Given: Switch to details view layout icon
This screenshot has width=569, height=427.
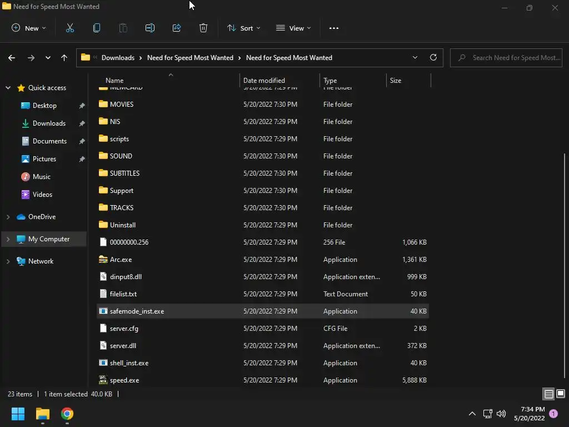Looking at the screenshot, I should [548, 394].
